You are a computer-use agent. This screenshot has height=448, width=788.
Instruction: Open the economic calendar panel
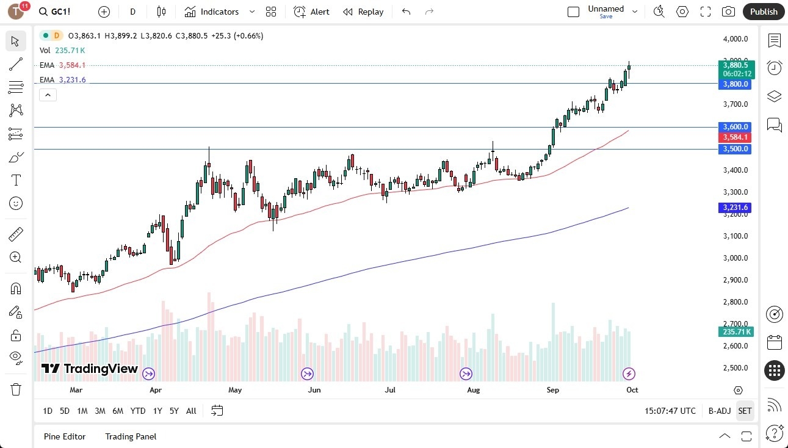coord(774,342)
